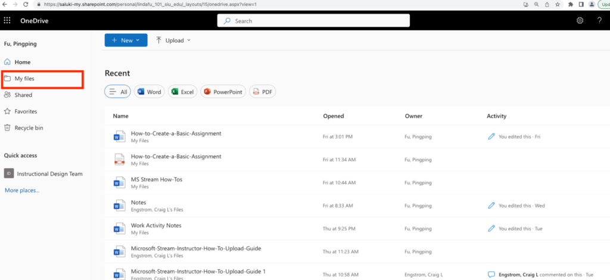The image size is (610, 280).
Task: Click the browser back arrow
Action: coord(5,4)
